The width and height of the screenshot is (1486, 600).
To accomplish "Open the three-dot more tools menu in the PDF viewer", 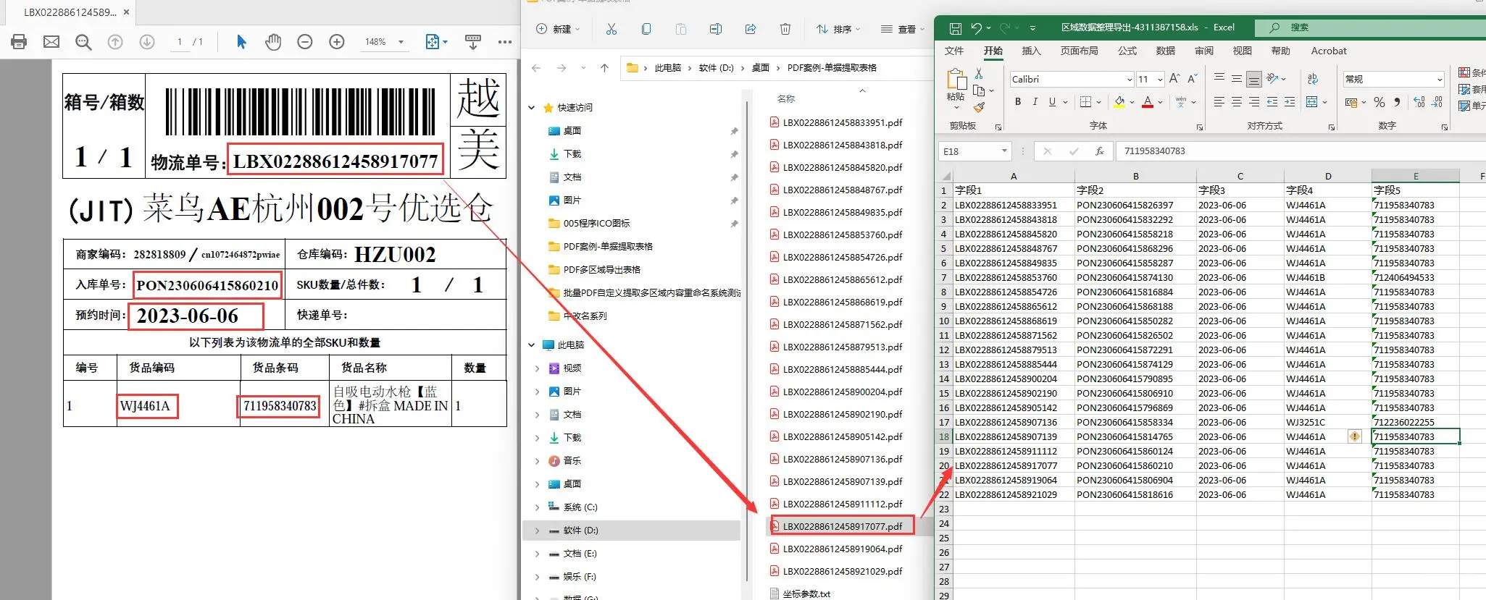I will coord(505,42).
